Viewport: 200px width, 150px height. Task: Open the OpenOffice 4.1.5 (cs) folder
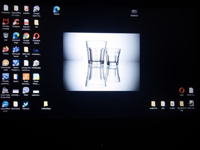16,9
